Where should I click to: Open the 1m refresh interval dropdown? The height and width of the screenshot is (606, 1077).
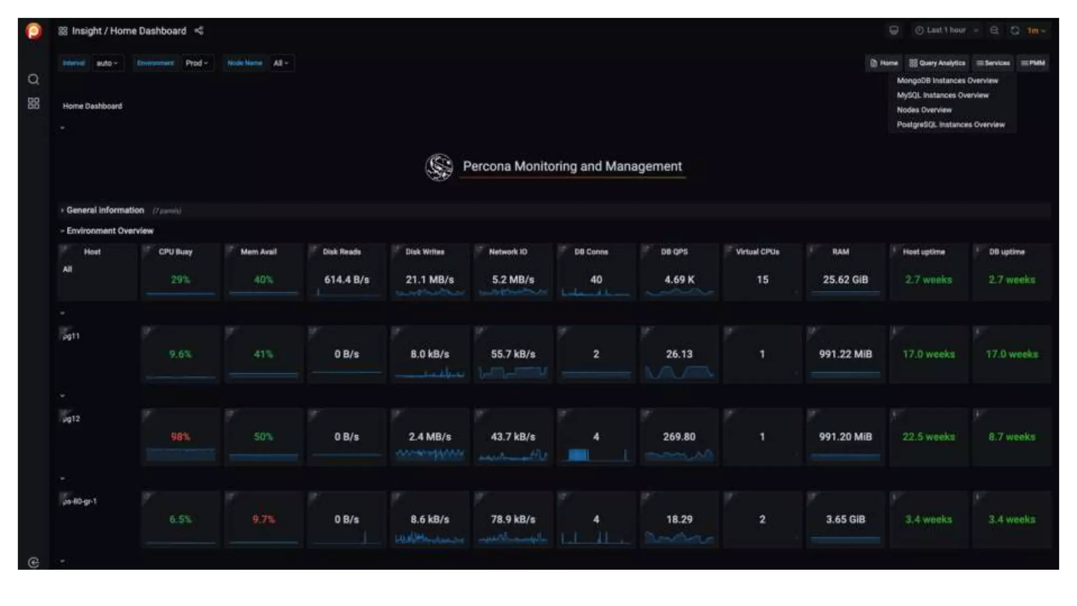coord(1036,31)
